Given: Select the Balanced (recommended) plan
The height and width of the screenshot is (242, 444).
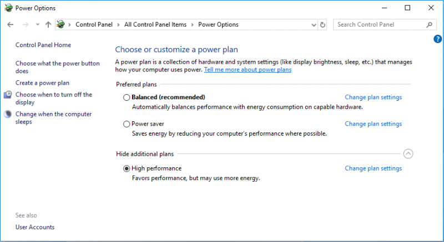Looking at the screenshot, I should point(127,97).
